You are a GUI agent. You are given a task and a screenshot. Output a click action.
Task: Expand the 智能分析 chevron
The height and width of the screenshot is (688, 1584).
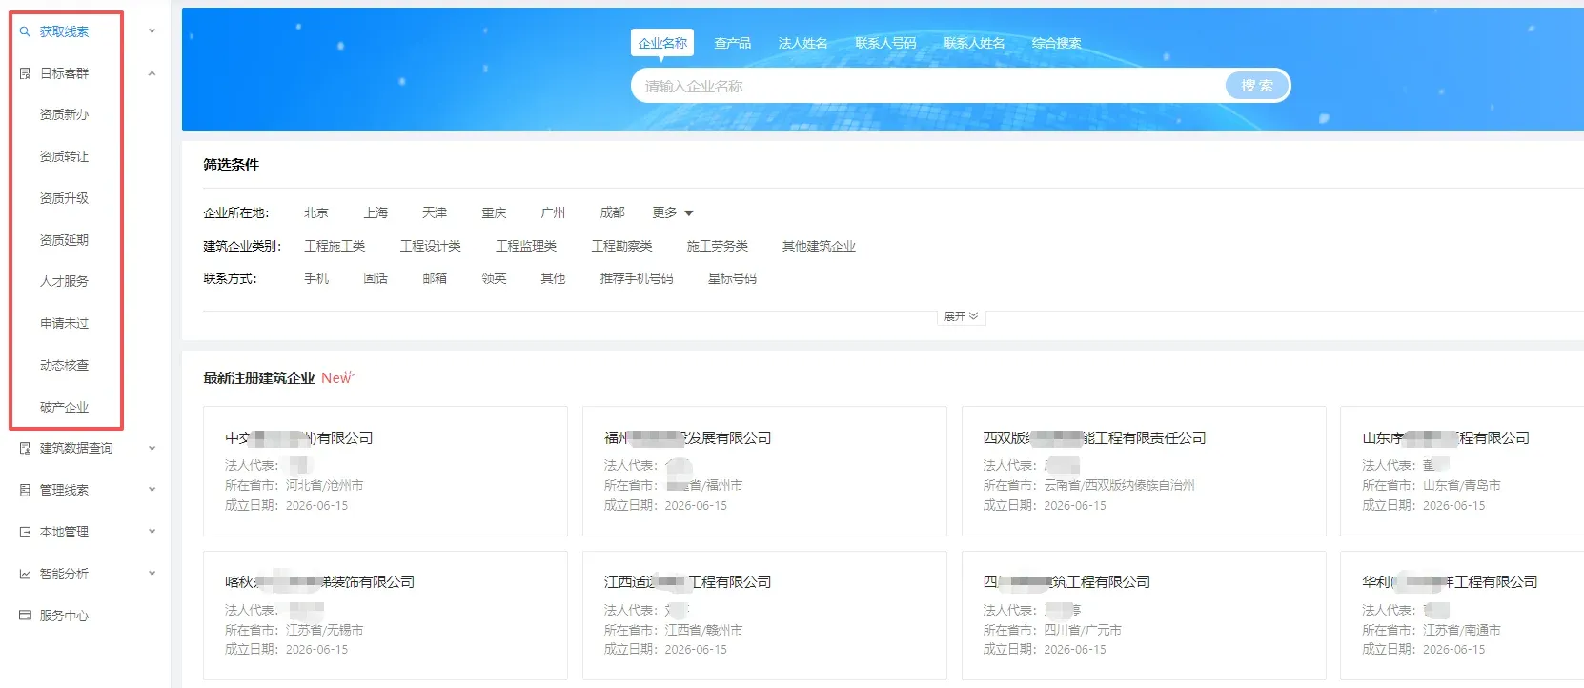(152, 574)
